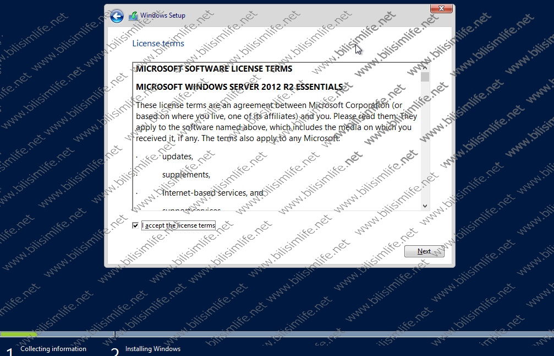Go back using the blue arrow button
Screen dimensions: 554x356
pyautogui.click(x=117, y=16)
